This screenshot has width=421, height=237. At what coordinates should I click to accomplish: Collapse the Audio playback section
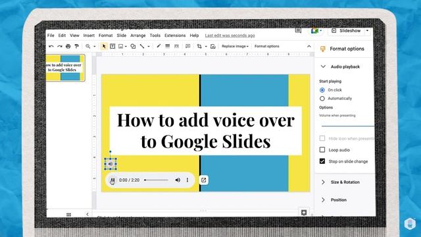tap(323, 66)
